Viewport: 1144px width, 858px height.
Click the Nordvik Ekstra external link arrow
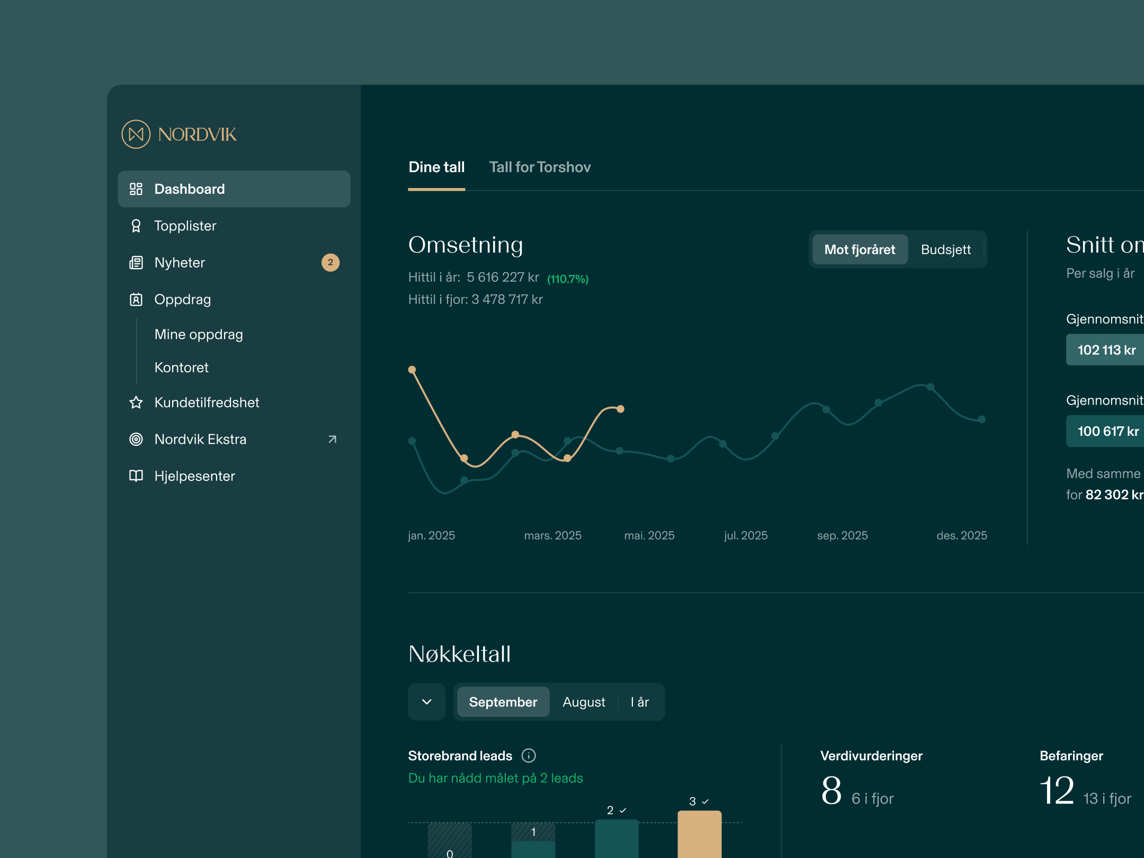coord(333,439)
